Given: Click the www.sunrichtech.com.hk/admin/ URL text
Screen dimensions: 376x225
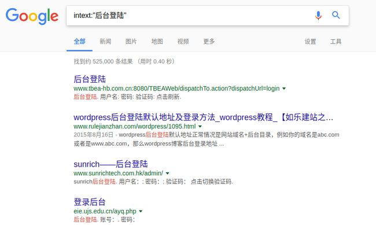Looking at the screenshot, I should 118,173.
